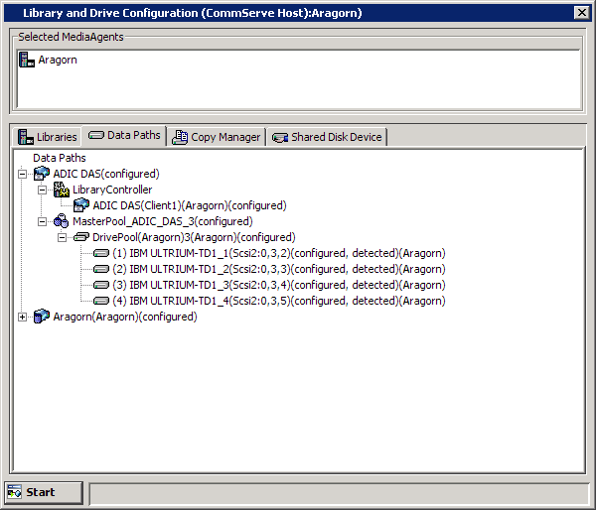Click the Aragorn MediaAgent server icon
Image resolution: width=596 pixels, height=510 pixels.
27,60
